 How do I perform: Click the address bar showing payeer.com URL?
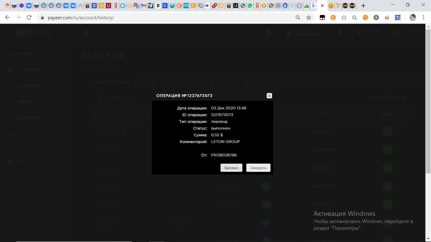(x=168, y=17)
